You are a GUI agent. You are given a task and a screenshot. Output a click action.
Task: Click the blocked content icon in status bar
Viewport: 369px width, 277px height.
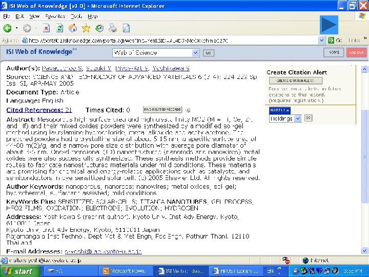[x=286, y=260]
